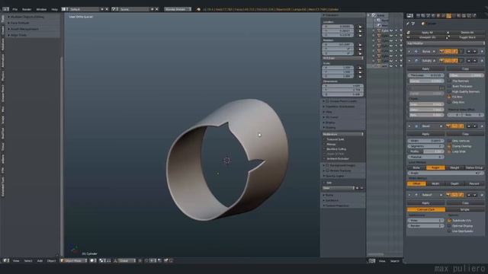Open the Help menu
Image resolution: width=488 pixels, height=274 pixels.
click(x=54, y=9)
